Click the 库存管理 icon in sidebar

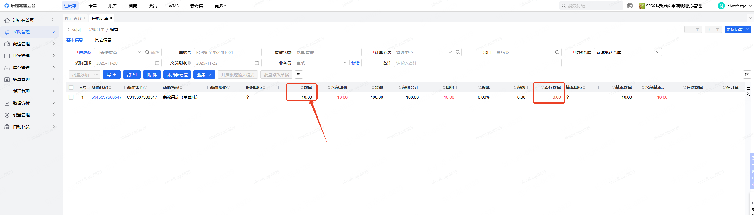(x=7, y=68)
